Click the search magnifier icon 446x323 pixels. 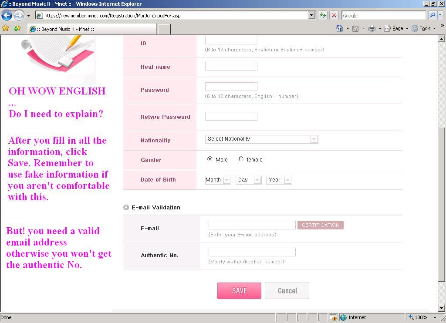(x=432, y=15)
